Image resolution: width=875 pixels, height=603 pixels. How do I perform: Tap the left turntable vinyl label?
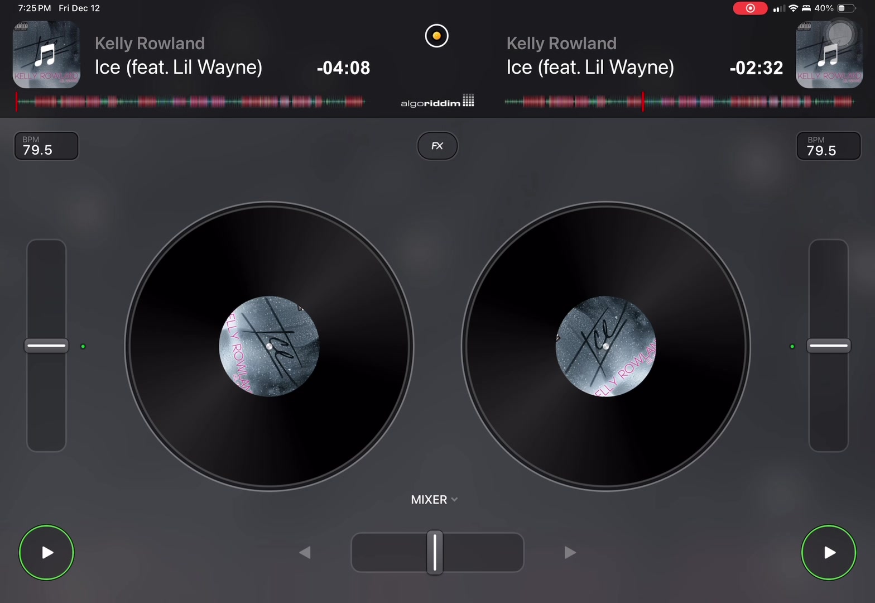(x=269, y=346)
